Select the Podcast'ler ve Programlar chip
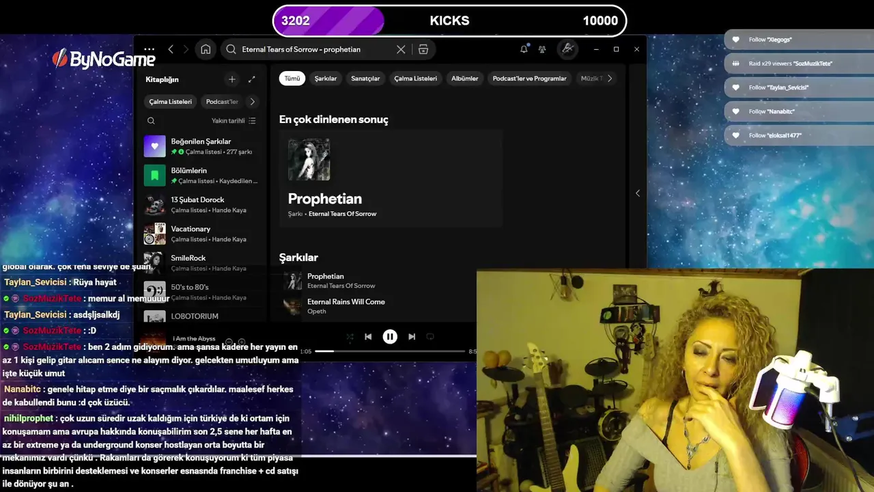 [530, 79]
